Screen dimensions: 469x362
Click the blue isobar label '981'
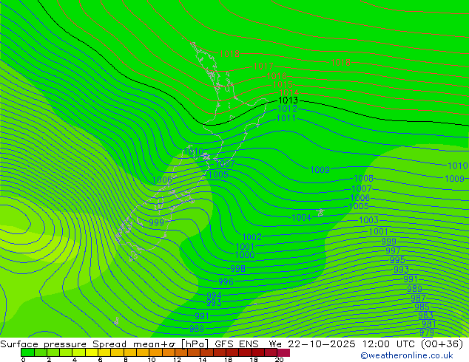(x=429, y=324)
